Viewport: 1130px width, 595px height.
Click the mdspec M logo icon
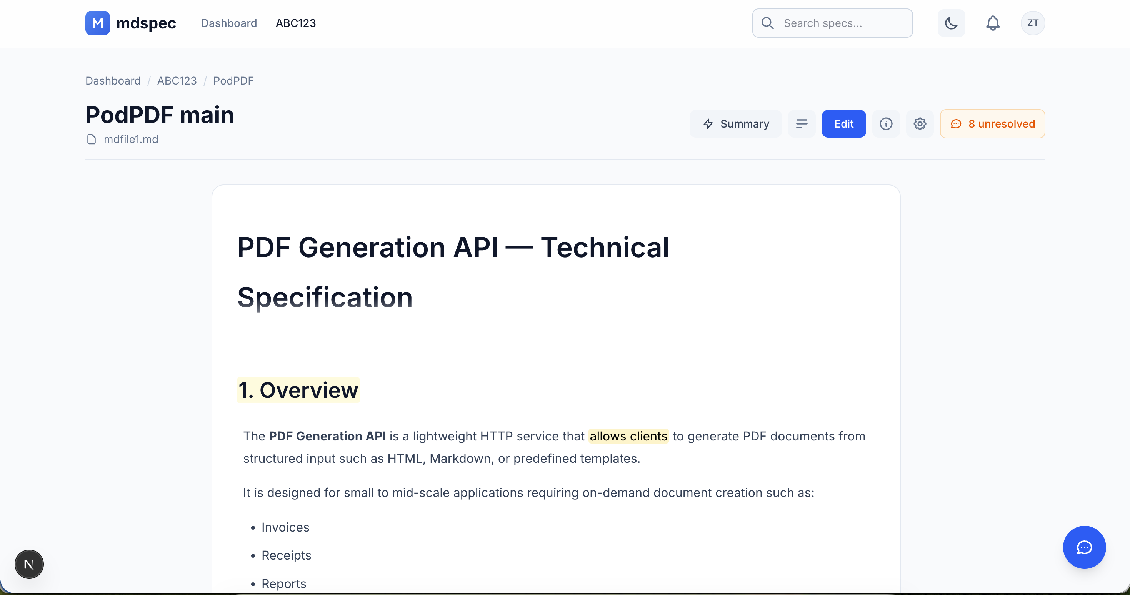pyautogui.click(x=97, y=23)
